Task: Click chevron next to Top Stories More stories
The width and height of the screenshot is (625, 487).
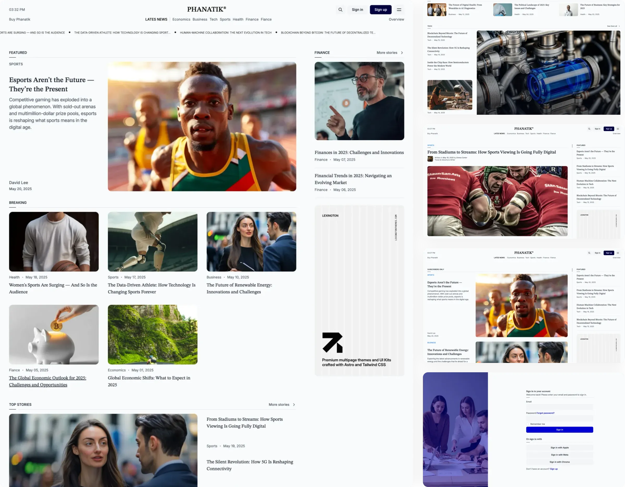Action: [x=294, y=405]
